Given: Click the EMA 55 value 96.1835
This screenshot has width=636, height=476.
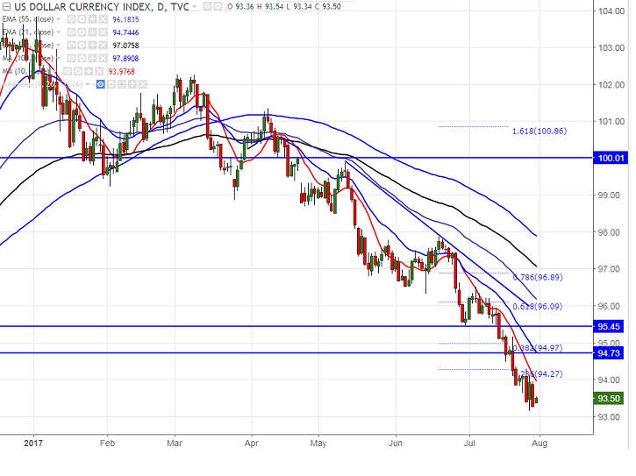Looking at the screenshot, I should [125, 19].
